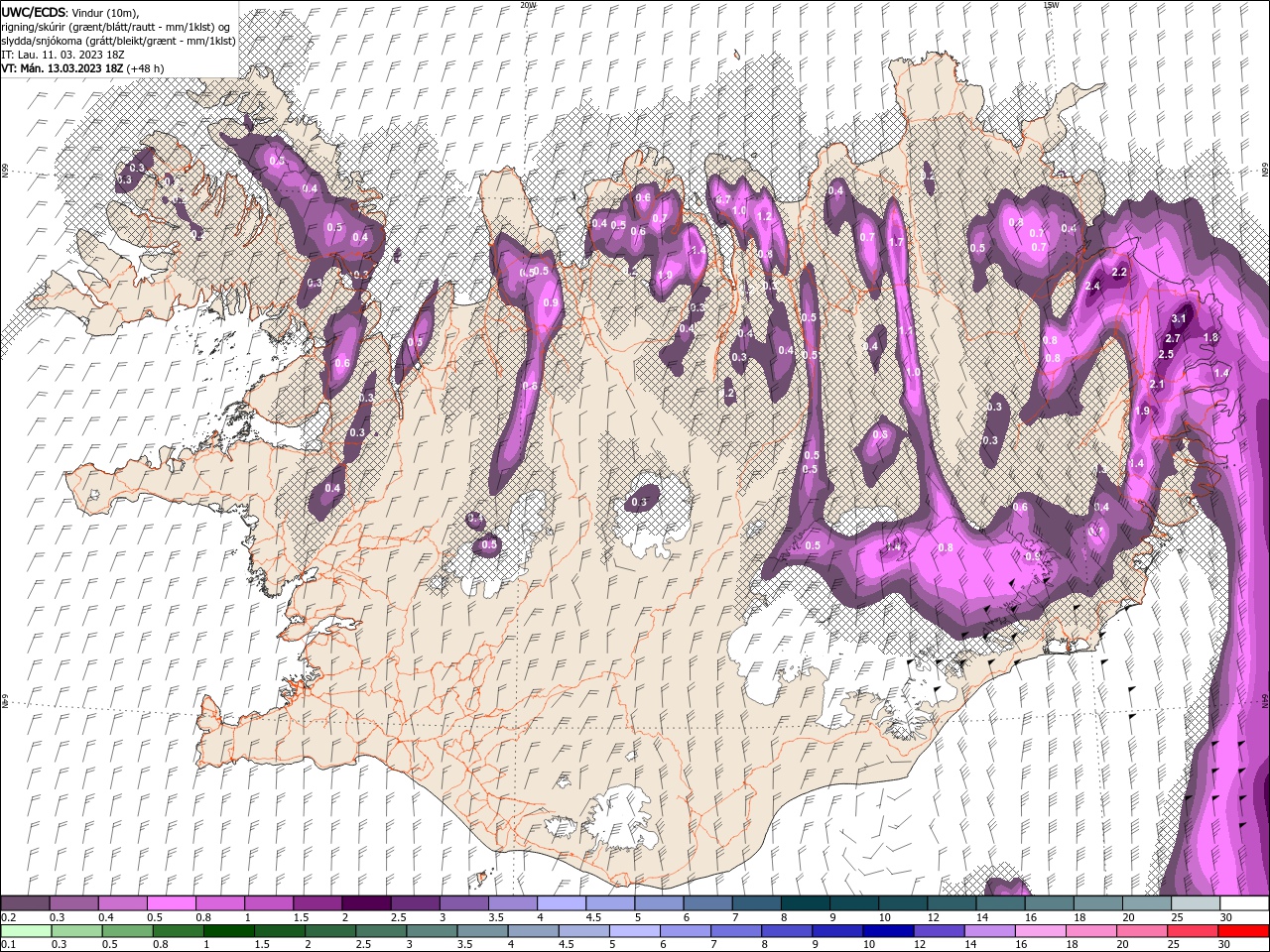This screenshot has width=1270, height=952.
Task: Click the 'Vindur (10m),' description text
Action: click(103, 12)
